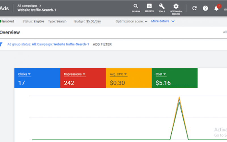Click Campaign: Website traffic-Search-1 filter chip
Screen dimensions: 227x142
click(63, 44)
